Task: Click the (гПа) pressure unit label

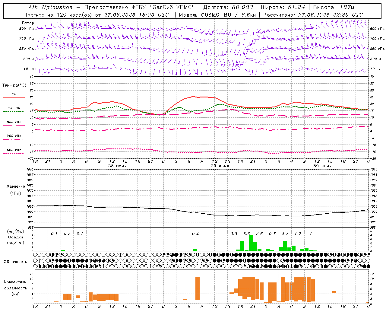Action: click(16, 193)
